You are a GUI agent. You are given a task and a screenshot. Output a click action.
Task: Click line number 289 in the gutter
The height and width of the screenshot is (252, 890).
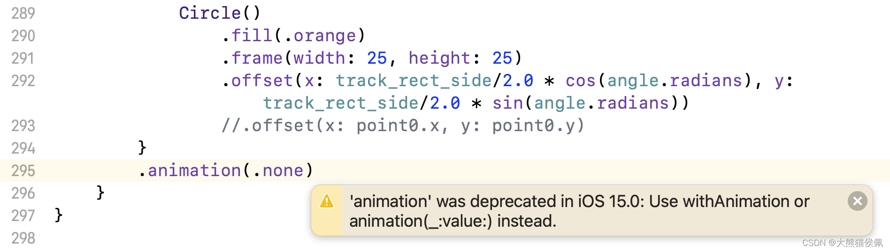23,13
